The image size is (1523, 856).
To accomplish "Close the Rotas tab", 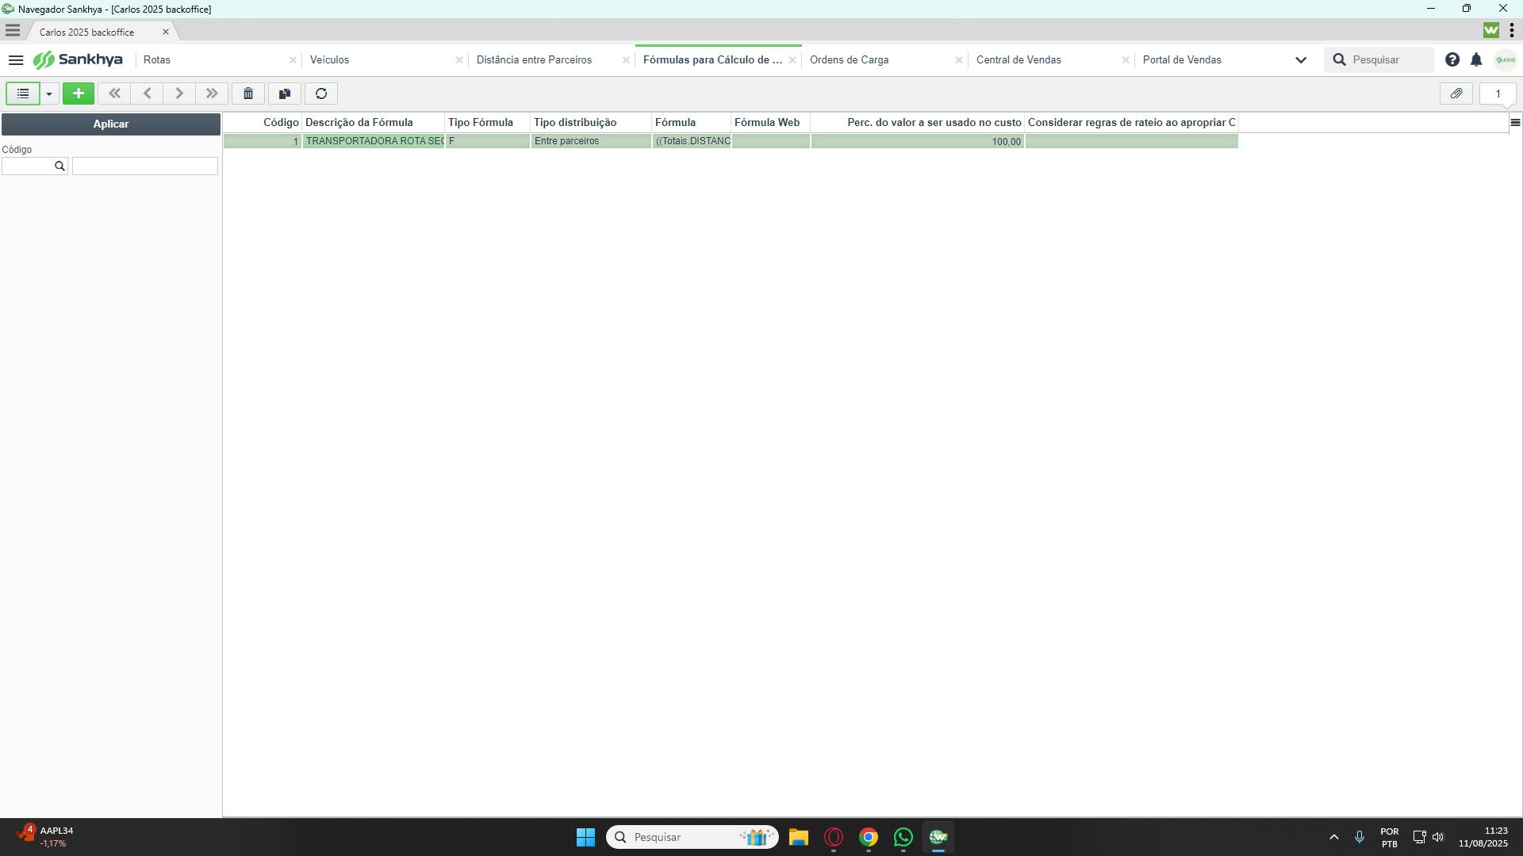I will pyautogui.click(x=293, y=60).
